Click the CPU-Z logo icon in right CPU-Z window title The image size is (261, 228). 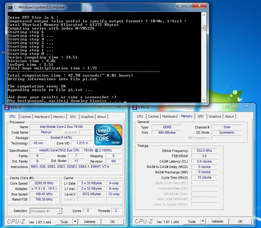[x=135, y=107]
